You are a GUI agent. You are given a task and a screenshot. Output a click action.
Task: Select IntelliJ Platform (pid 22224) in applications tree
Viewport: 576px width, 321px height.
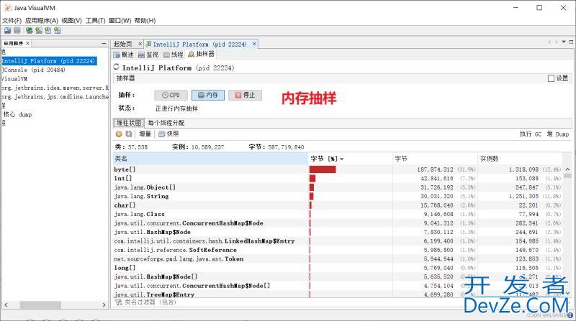tap(48, 61)
